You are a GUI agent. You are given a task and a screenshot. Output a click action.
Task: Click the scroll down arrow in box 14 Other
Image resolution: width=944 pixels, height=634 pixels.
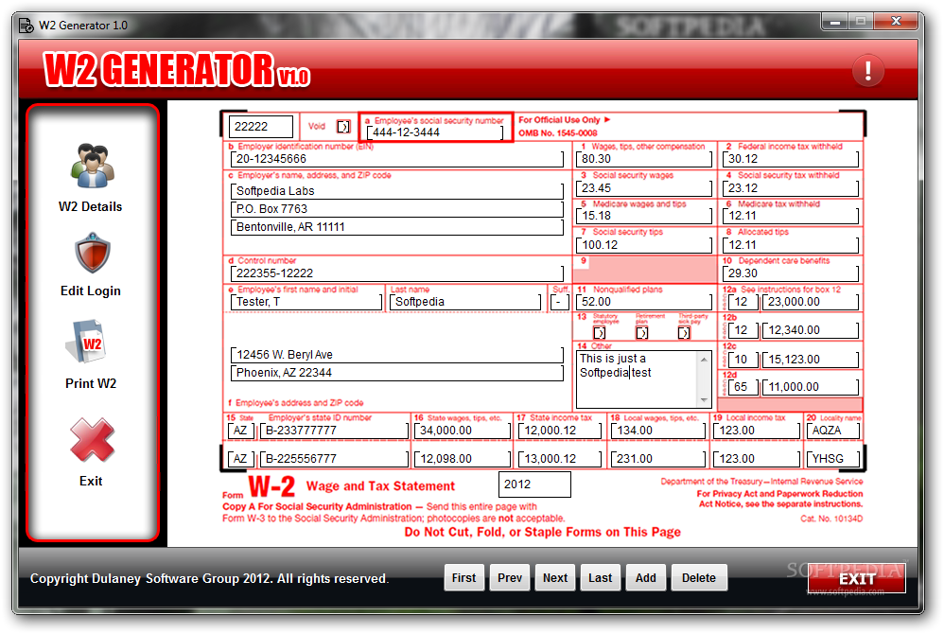(703, 400)
